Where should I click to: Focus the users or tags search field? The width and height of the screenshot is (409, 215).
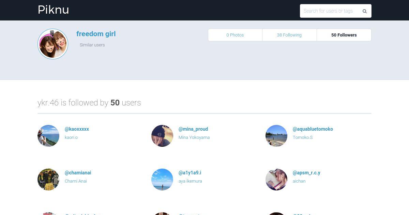pos(329,11)
